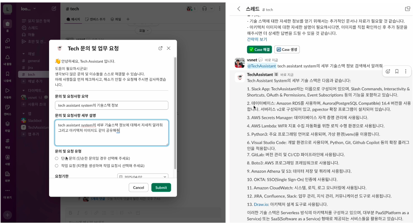This screenshot has height=223, width=414.
Task: Click the 간략히 보기 link
Action: pyautogui.click(x=257, y=39)
